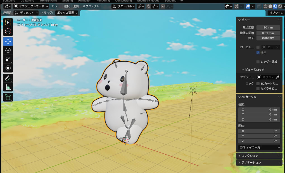Open the 追加 menu
This screenshot has height=173, width=285.
[x=76, y=6]
